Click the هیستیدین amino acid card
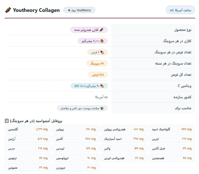The image size is (199, 174). [x=172, y=158]
